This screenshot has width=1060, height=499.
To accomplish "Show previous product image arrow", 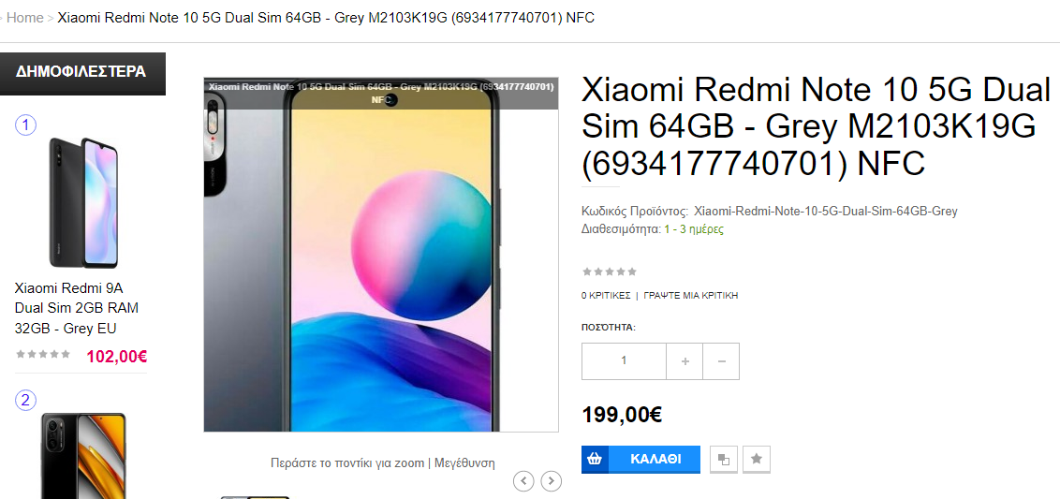I will [x=524, y=481].
